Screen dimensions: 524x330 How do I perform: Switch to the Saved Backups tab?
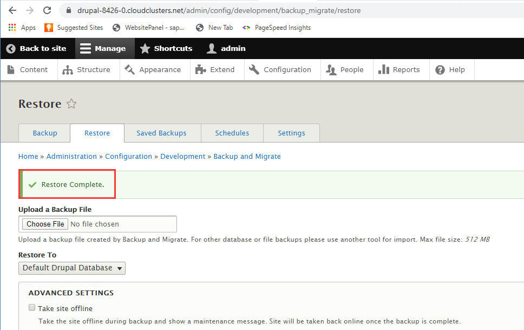[161, 133]
